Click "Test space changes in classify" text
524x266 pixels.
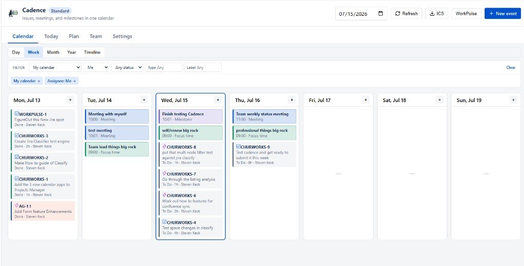[188, 228]
